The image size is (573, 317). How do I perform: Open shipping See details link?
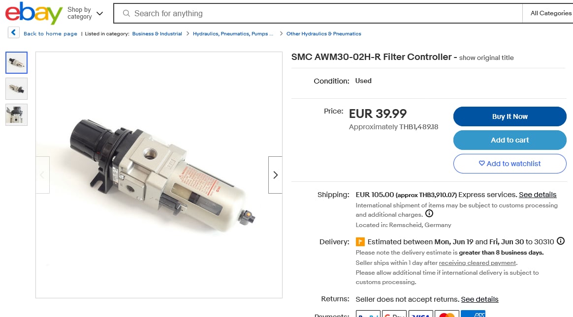coord(537,194)
